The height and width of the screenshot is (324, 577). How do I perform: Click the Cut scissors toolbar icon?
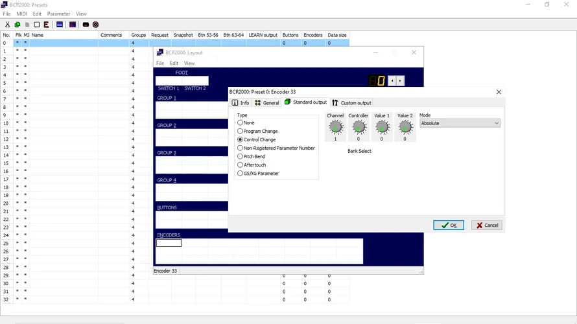[7, 25]
